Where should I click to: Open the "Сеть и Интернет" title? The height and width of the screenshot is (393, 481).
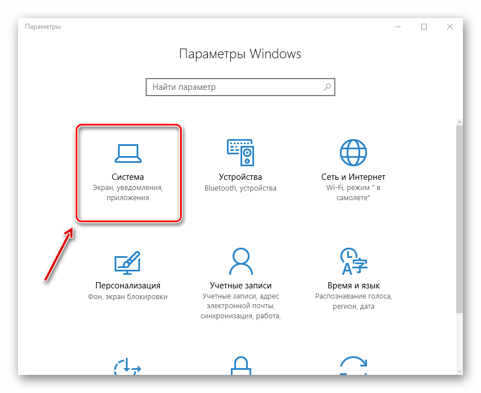pyautogui.click(x=353, y=177)
